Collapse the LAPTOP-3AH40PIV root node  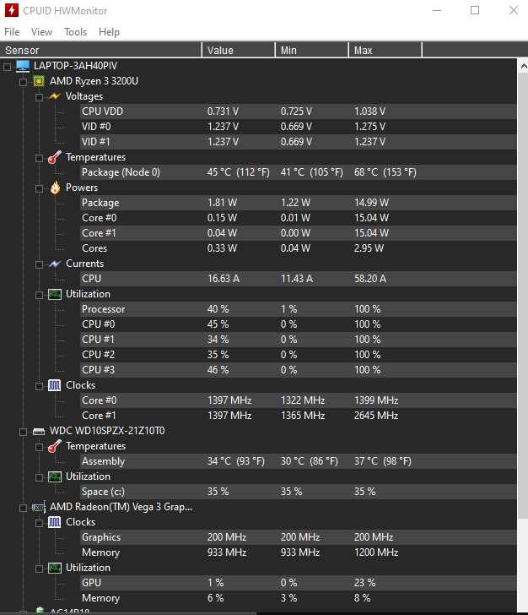tap(7, 67)
